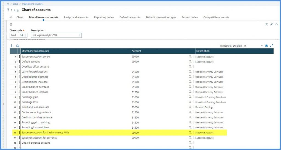
Task: Open the grid search magnifier icon
Action: [x=17, y=46]
